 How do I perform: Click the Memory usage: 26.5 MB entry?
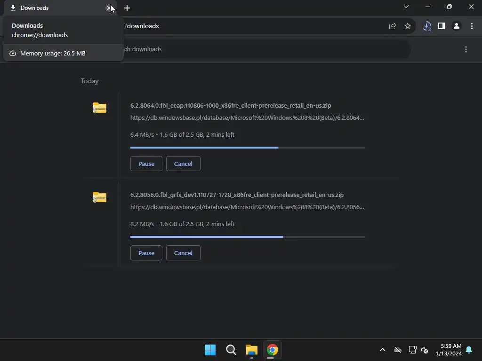[x=64, y=54]
